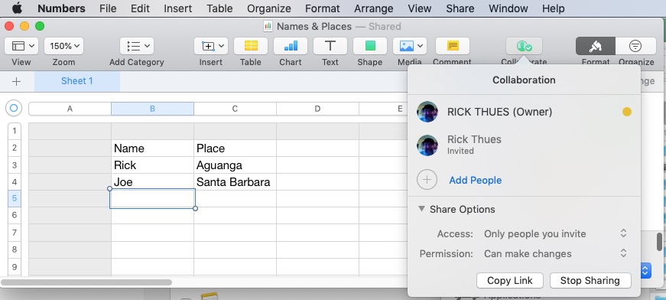Select row header 3
The image size is (666, 300).
coord(15,165)
